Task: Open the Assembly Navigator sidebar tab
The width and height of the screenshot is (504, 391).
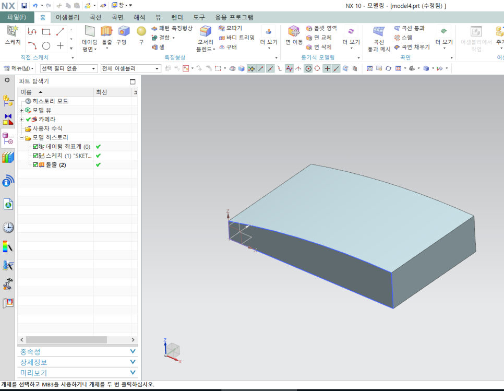Action: pyautogui.click(x=8, y=101)
